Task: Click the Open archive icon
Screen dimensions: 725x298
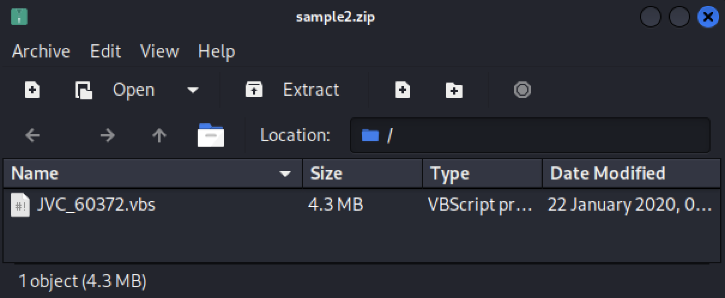Action: 83,90
